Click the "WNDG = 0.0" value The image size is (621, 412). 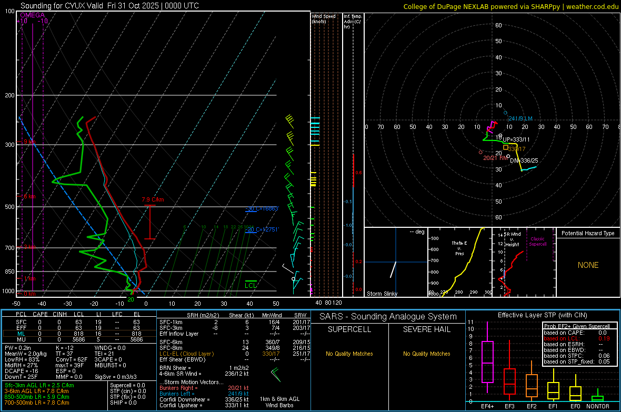(110, 348)
